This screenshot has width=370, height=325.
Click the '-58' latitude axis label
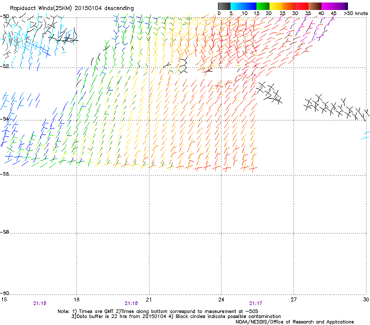pos(4,232)
